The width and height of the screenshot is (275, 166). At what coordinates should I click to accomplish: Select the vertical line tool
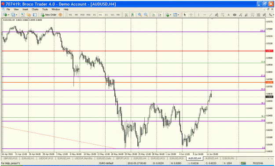pyautogui.click(x=198, y=15)
